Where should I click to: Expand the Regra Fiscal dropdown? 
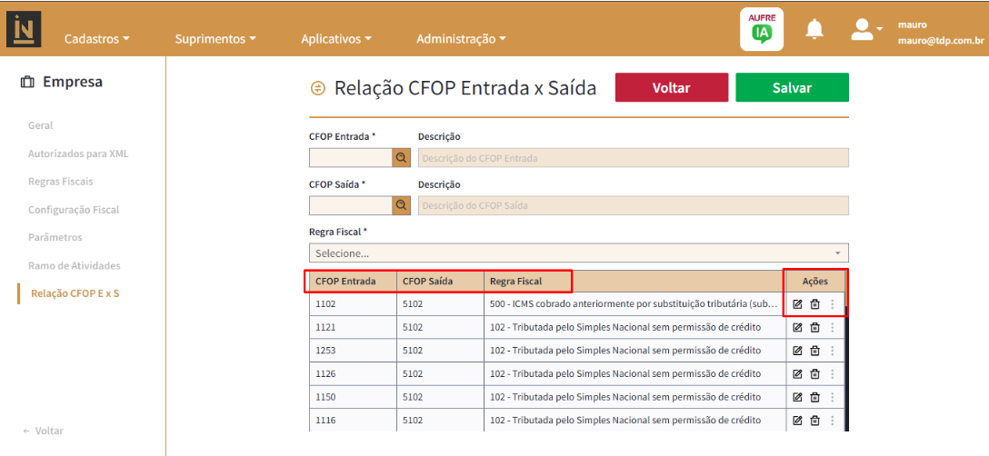click(578, 253)
